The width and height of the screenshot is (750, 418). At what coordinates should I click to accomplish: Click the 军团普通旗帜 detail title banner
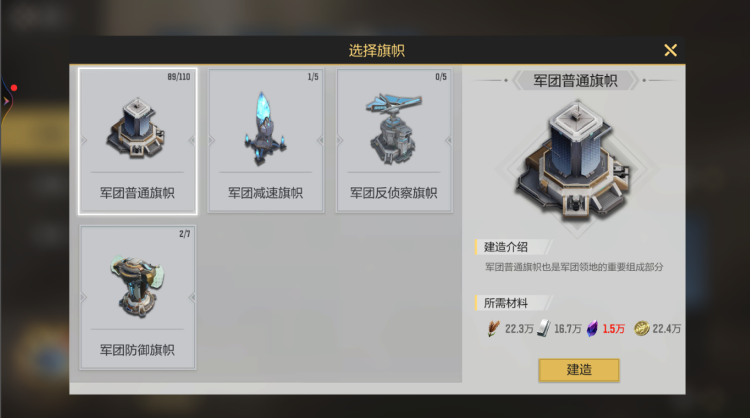(x=575, y=80)
